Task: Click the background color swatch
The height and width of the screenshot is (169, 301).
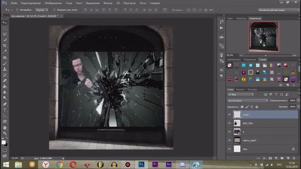Action: tap(6, 145)
